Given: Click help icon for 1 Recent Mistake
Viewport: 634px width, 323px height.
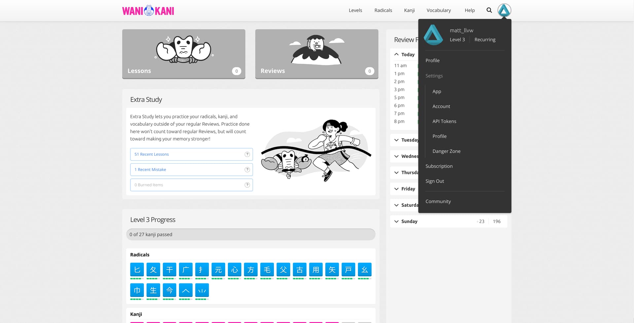Looking at the screenshot, I should click(x=247, y=170).
